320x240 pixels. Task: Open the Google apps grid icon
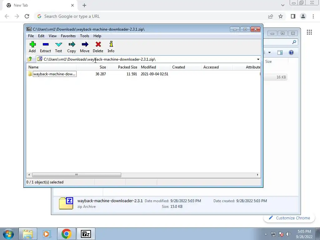pyautogui.click(x=309, y=32)
